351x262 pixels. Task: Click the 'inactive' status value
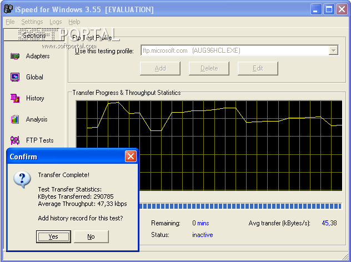[x=202, y=235]
